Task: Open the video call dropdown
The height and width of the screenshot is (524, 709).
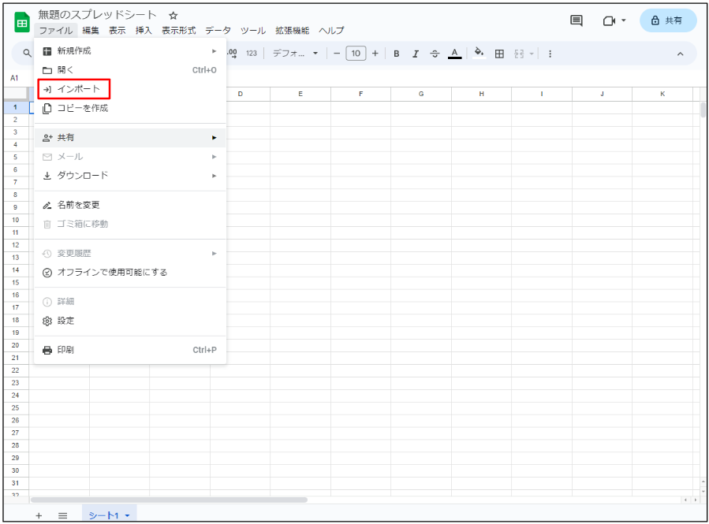Action: tap(614, 20)
